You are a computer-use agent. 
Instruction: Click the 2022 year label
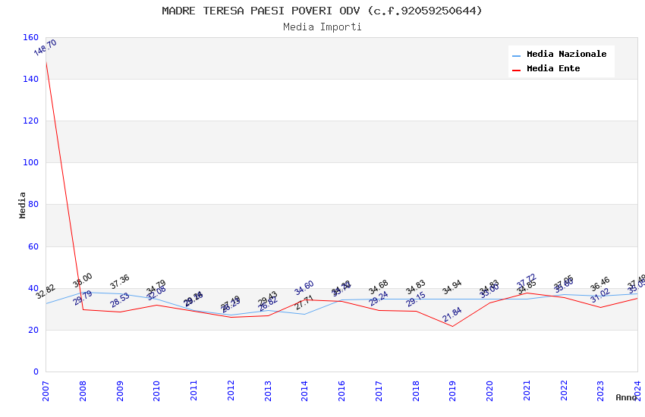pos(564,390)
